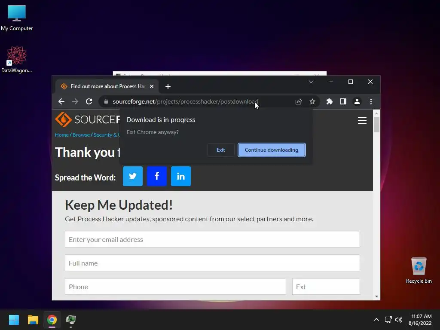Viewport: 440px width, 330px height.
Task: Go back to the previous page
Action: pos(61,101)
